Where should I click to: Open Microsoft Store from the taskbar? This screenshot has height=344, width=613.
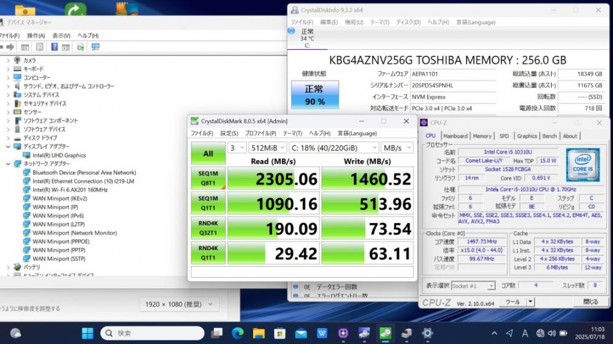(x=280, y=333)
